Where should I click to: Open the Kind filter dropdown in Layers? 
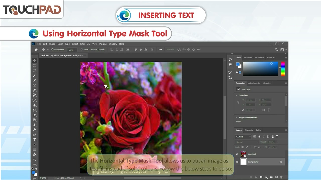(x=243, y=137)
